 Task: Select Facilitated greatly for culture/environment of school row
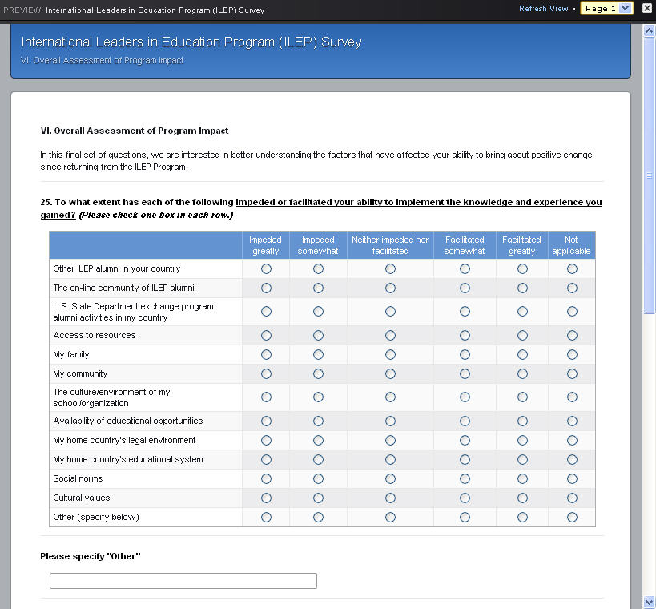pos(522,397)
